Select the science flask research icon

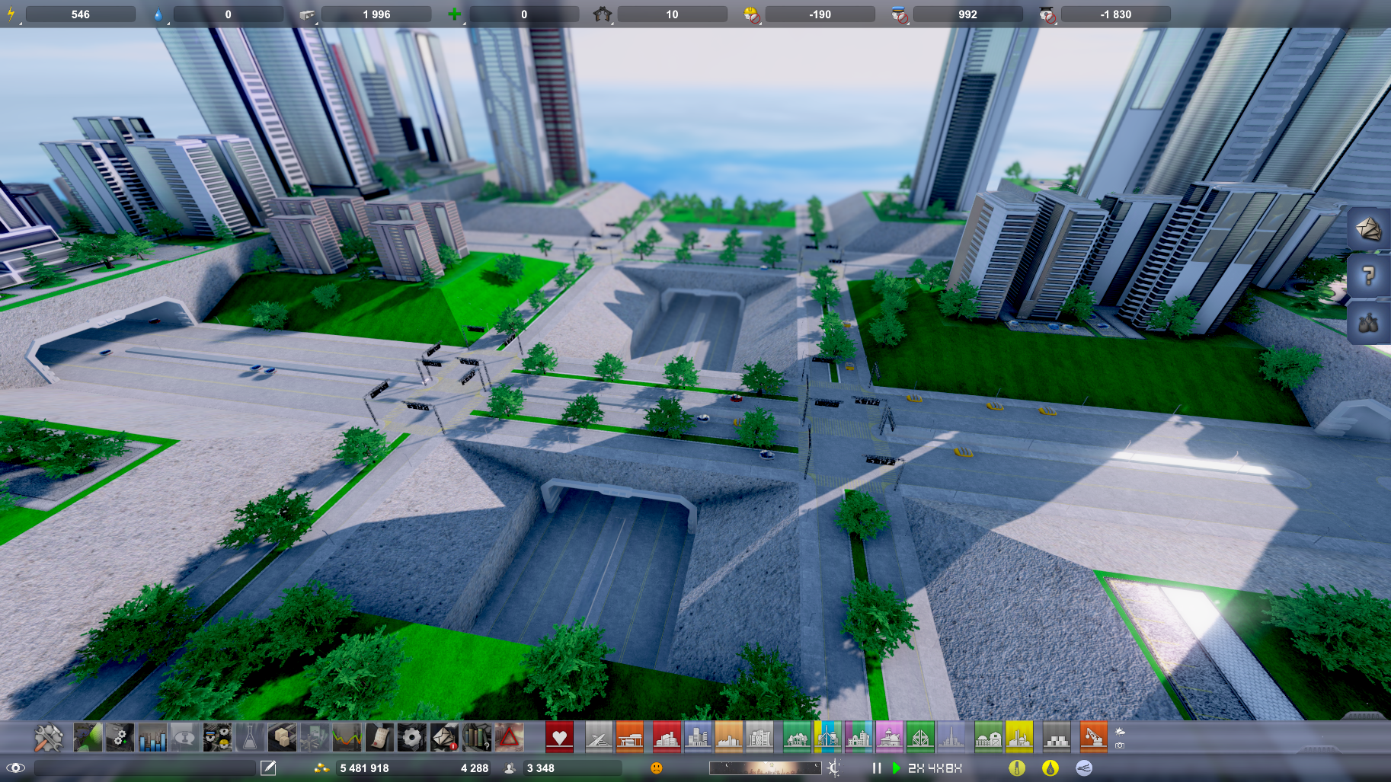click(x=249, y=737)
